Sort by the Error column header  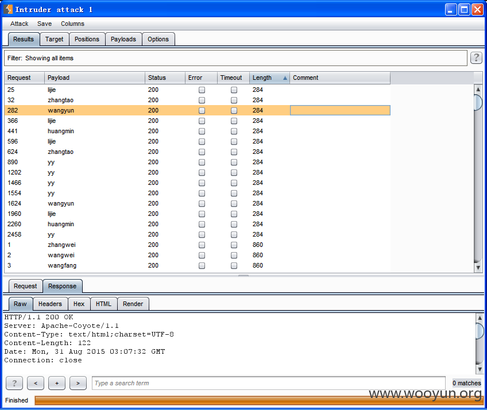[x=201, y=78]
